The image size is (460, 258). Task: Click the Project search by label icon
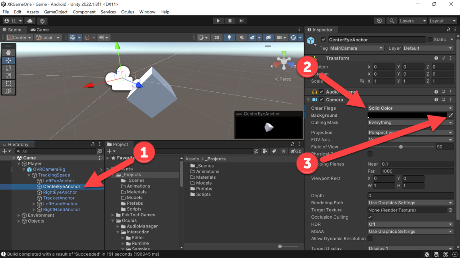274,151
